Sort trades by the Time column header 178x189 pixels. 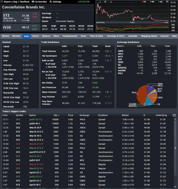5,115
